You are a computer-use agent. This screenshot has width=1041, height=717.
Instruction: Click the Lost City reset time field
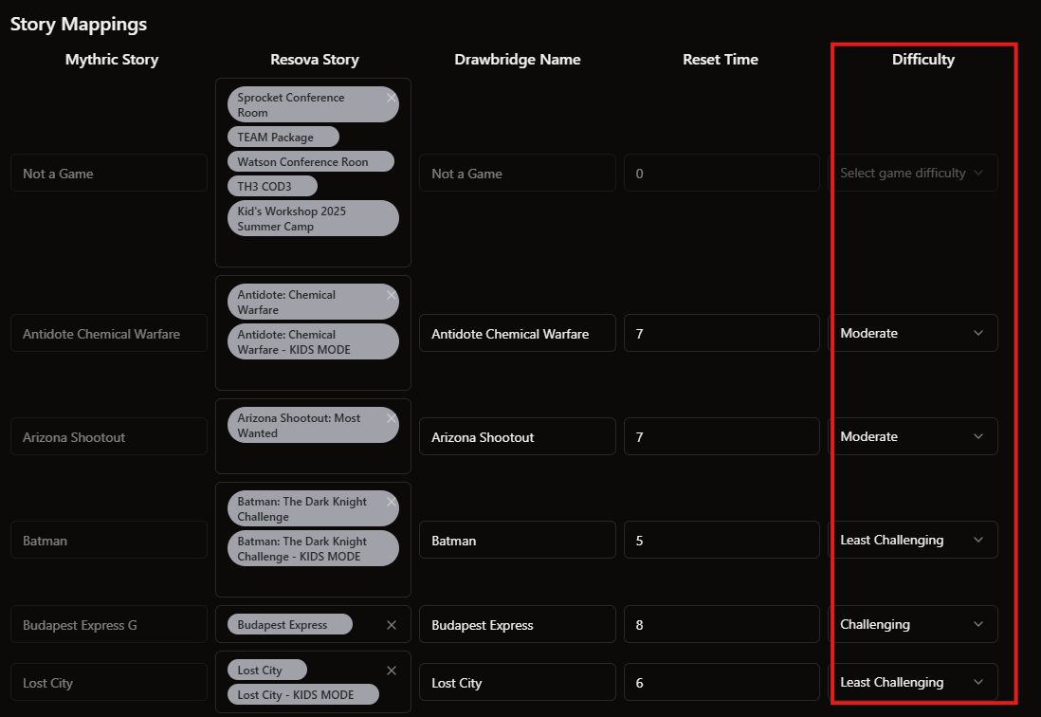pyautogui.click(x=721, y=683)
